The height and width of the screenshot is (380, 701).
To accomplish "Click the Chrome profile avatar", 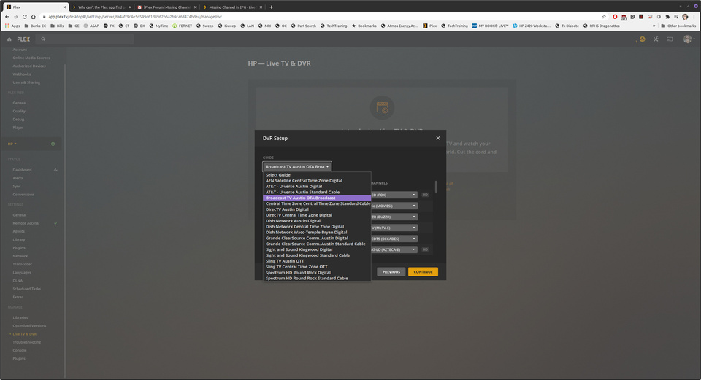I will pos(685,17).
